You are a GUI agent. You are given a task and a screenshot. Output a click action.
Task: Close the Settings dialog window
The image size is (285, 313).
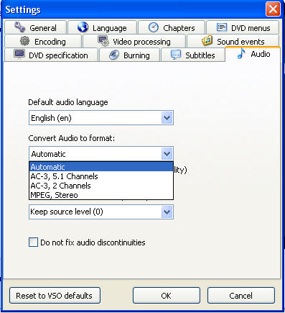pos(273,9)
